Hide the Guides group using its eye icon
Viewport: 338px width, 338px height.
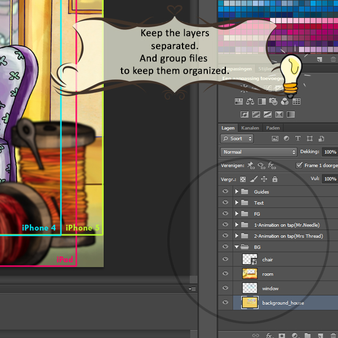[225, 192]
